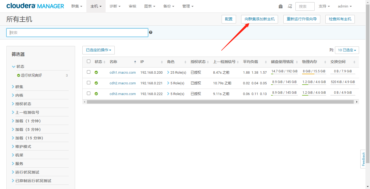The image size is (370, 189).
Task: Open the parcels briefcase icon
Action: point(280,6)
